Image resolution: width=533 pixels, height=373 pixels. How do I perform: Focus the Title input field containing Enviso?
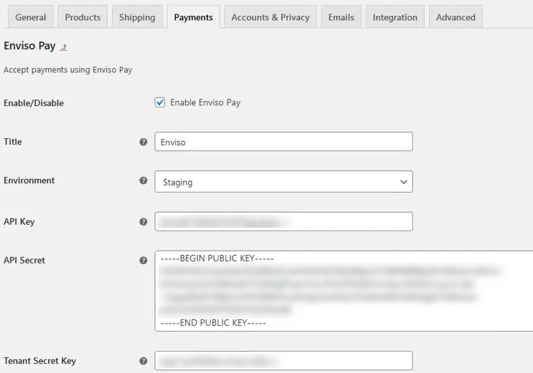click(x=284, y=142)
